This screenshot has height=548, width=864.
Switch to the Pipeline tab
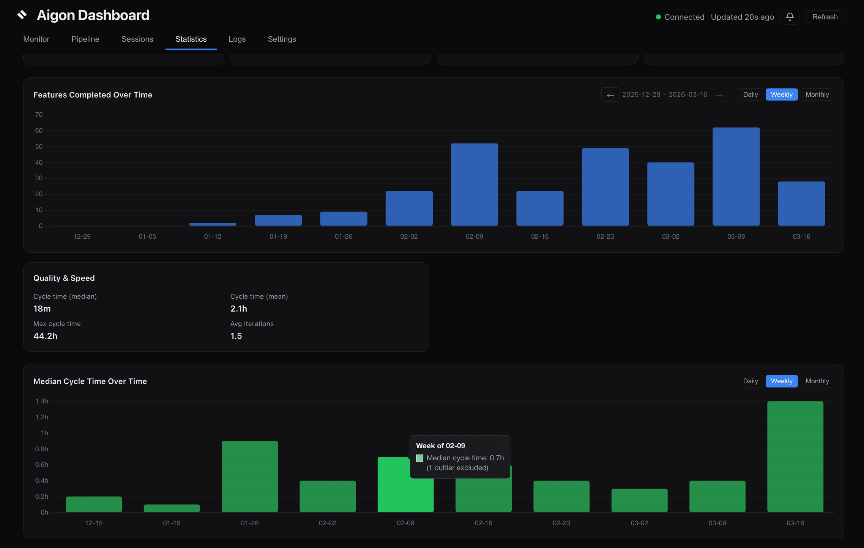click(85, 39)
